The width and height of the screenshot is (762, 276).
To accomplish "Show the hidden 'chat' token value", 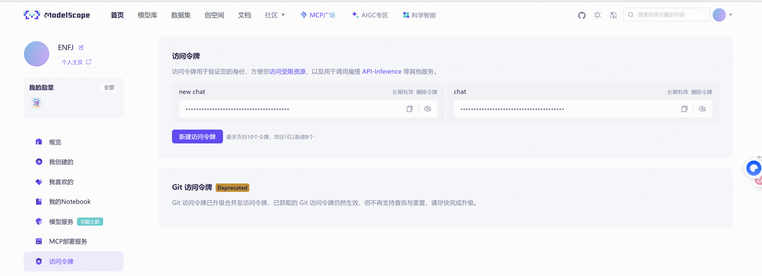I will click(702, 109).
